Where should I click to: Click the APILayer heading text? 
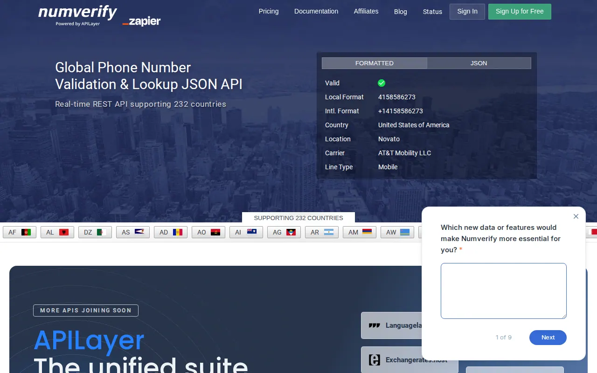pyautogui.click(x=89, y=340)
